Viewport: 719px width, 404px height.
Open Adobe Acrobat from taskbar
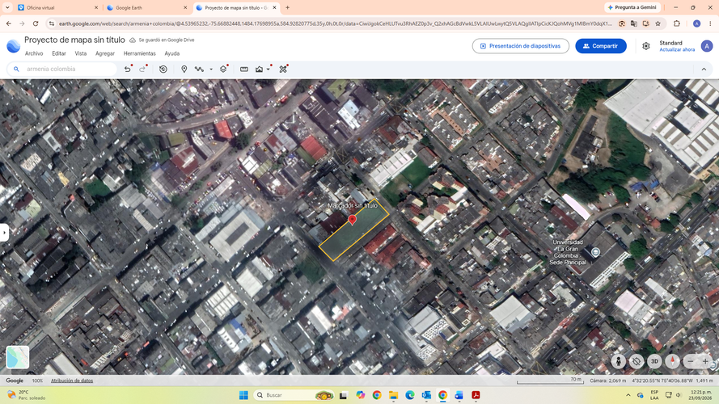click(476, 395)
